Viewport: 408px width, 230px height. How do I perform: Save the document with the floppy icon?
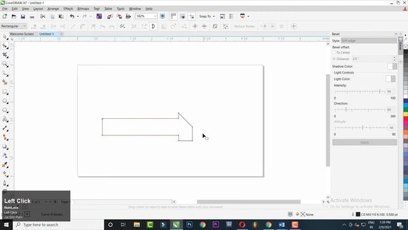tap(23, 17)
